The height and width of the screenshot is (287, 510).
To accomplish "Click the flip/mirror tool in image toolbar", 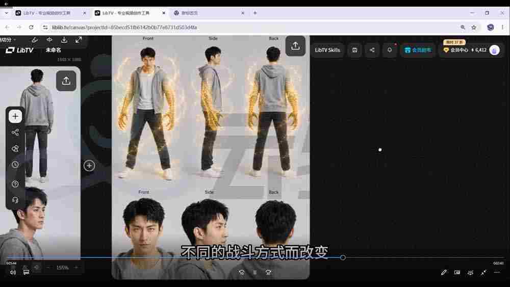I will (49, 40).
